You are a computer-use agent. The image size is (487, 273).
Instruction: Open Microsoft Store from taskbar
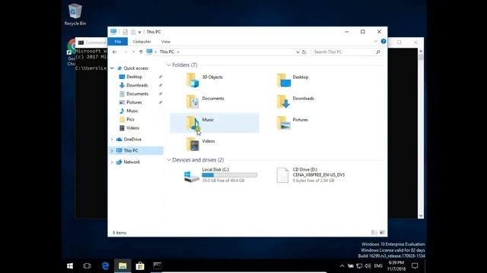click(x=140, y=266)
